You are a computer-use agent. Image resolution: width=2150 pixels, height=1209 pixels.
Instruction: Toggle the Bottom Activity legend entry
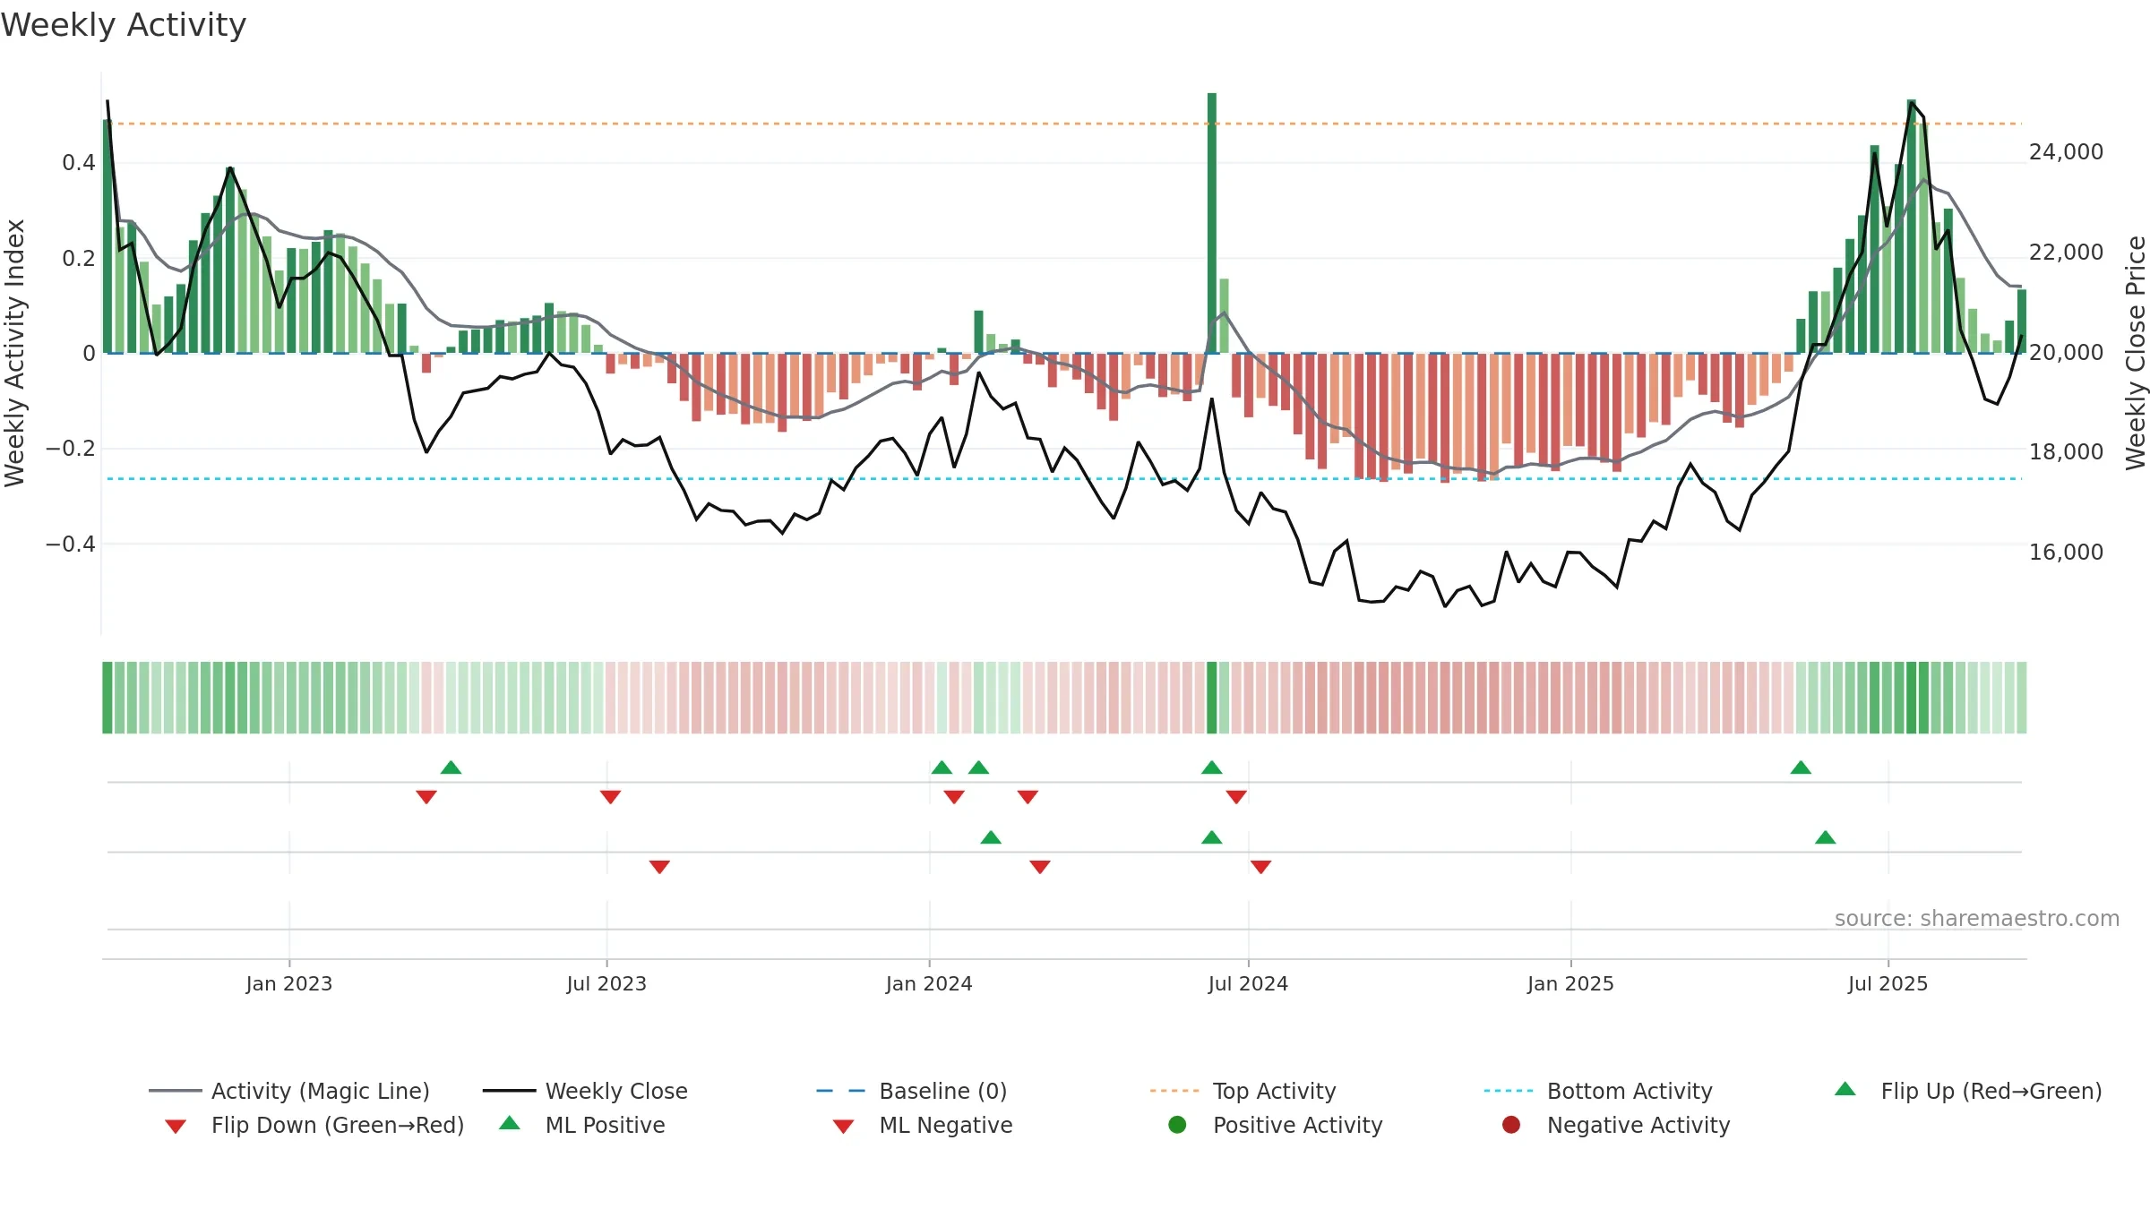1598,1091
